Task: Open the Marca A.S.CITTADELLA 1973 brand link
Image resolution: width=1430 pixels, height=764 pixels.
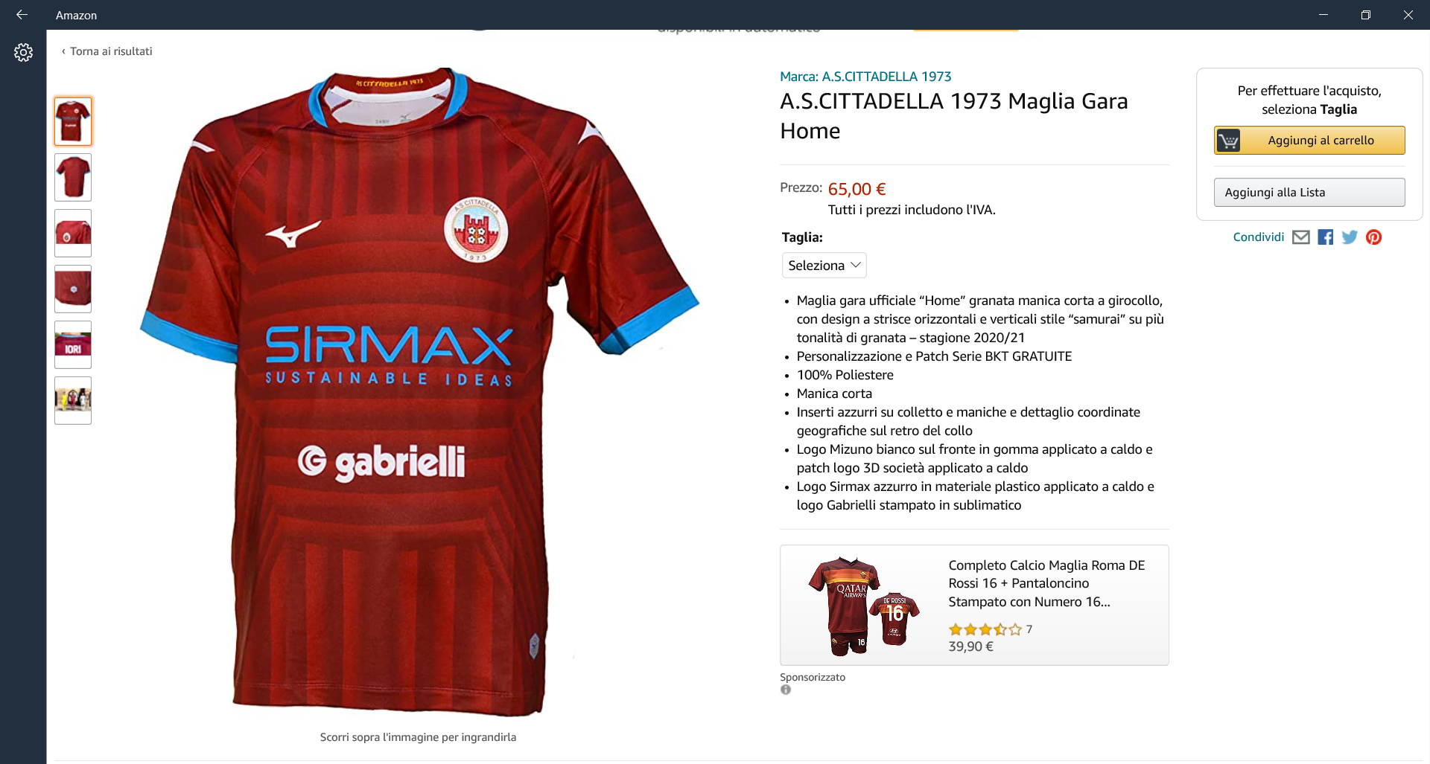Action: pyautogui.click(x=865, y=77)
